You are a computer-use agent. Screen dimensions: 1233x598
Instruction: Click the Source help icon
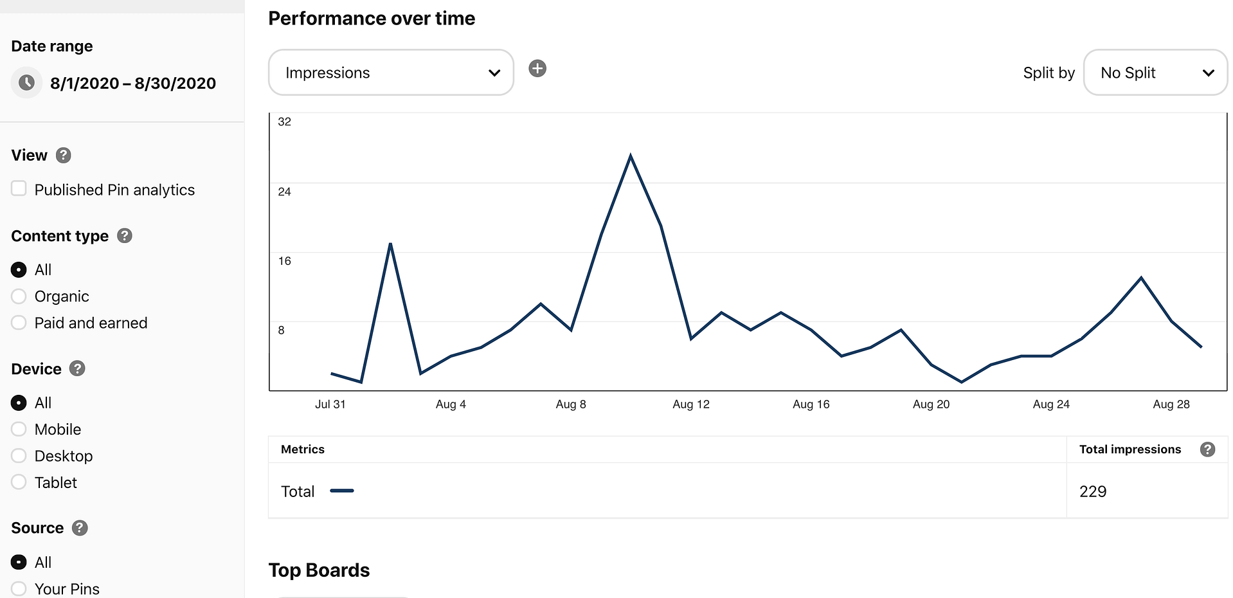click(80, 527)
